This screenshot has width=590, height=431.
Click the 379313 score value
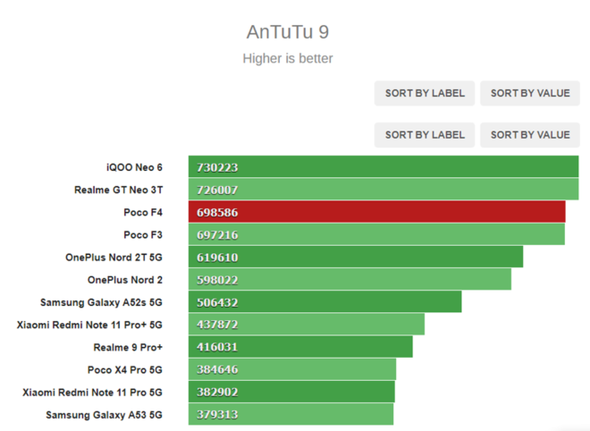click(x=217, y=415)
